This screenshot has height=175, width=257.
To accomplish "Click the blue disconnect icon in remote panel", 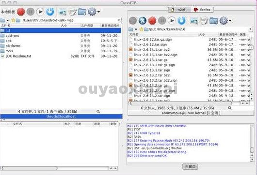I will [x=143, y=21].
